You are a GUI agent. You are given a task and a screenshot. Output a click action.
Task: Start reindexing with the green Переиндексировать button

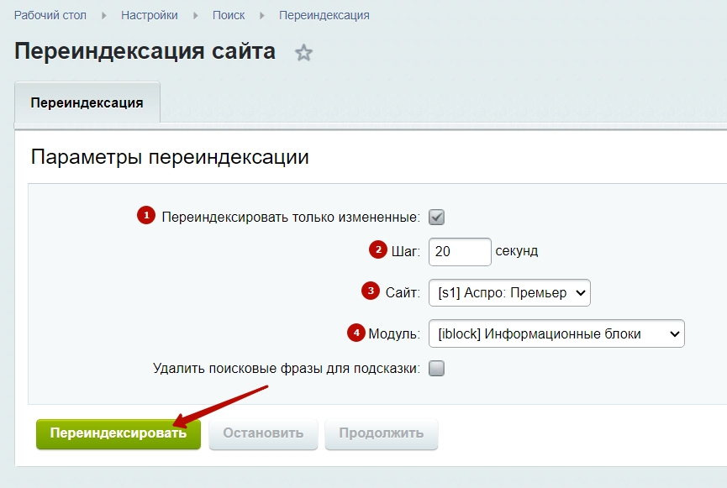click(x=119, y=433)
